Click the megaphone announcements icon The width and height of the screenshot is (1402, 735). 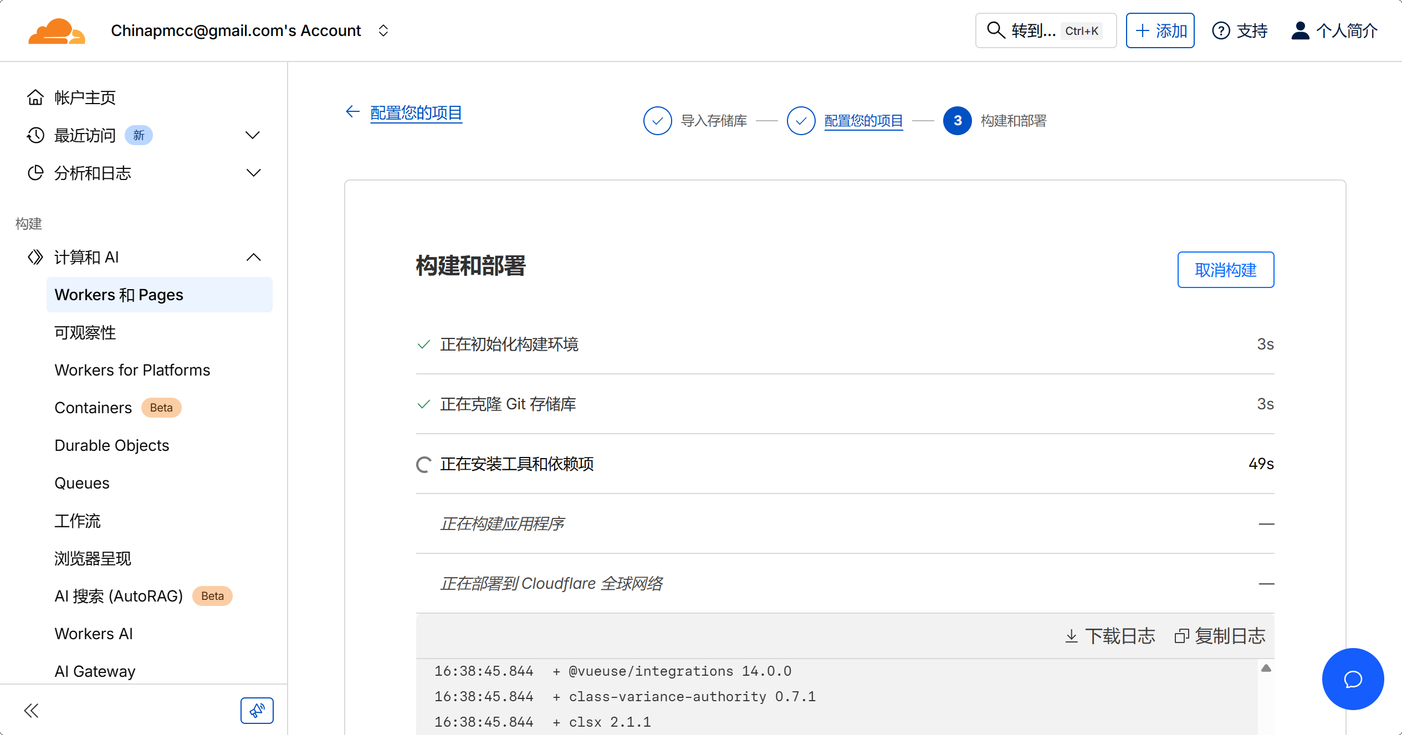257,710
